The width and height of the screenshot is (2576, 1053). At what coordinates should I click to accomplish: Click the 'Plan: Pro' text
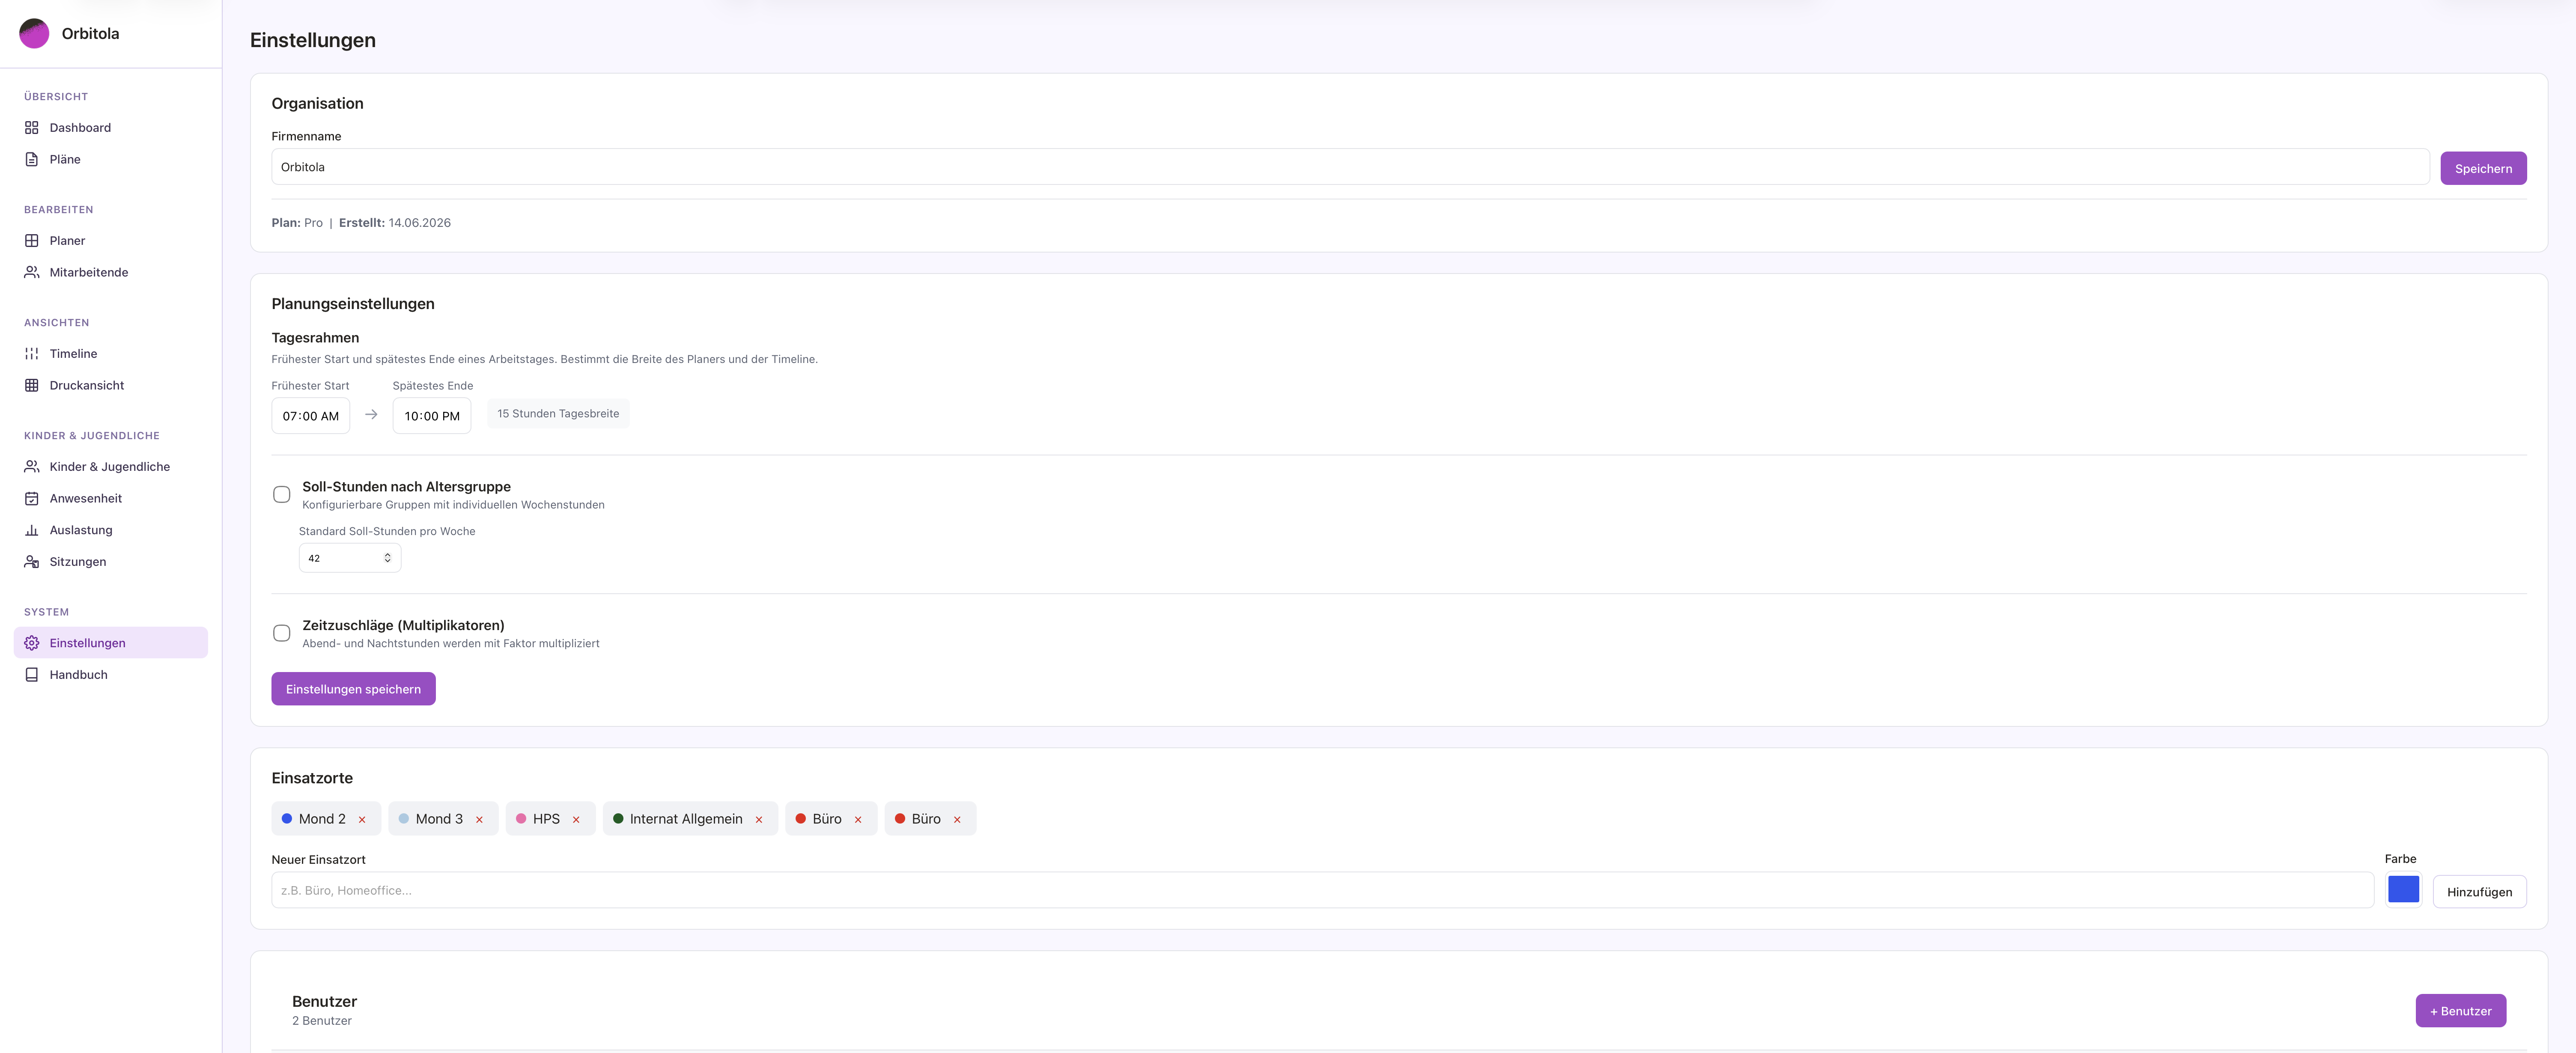(x=297, y=223)
